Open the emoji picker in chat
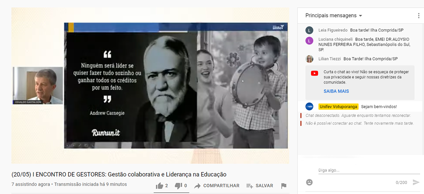Image resolution: width=424 pixels, height=194 pixels. [x=310, y=182]
